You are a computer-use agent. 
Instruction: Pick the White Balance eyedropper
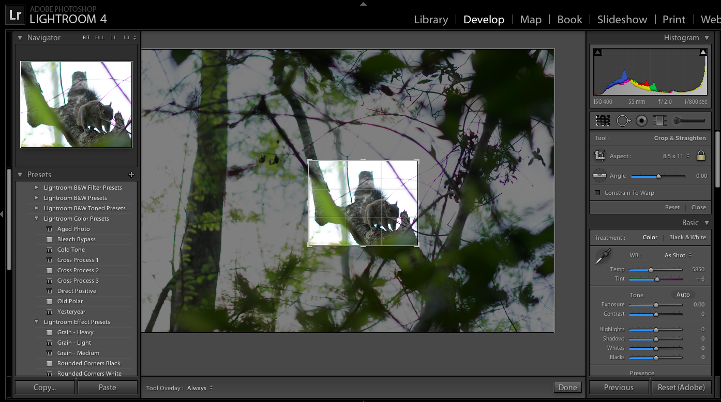pyautogui.click(x=603, y=256)
